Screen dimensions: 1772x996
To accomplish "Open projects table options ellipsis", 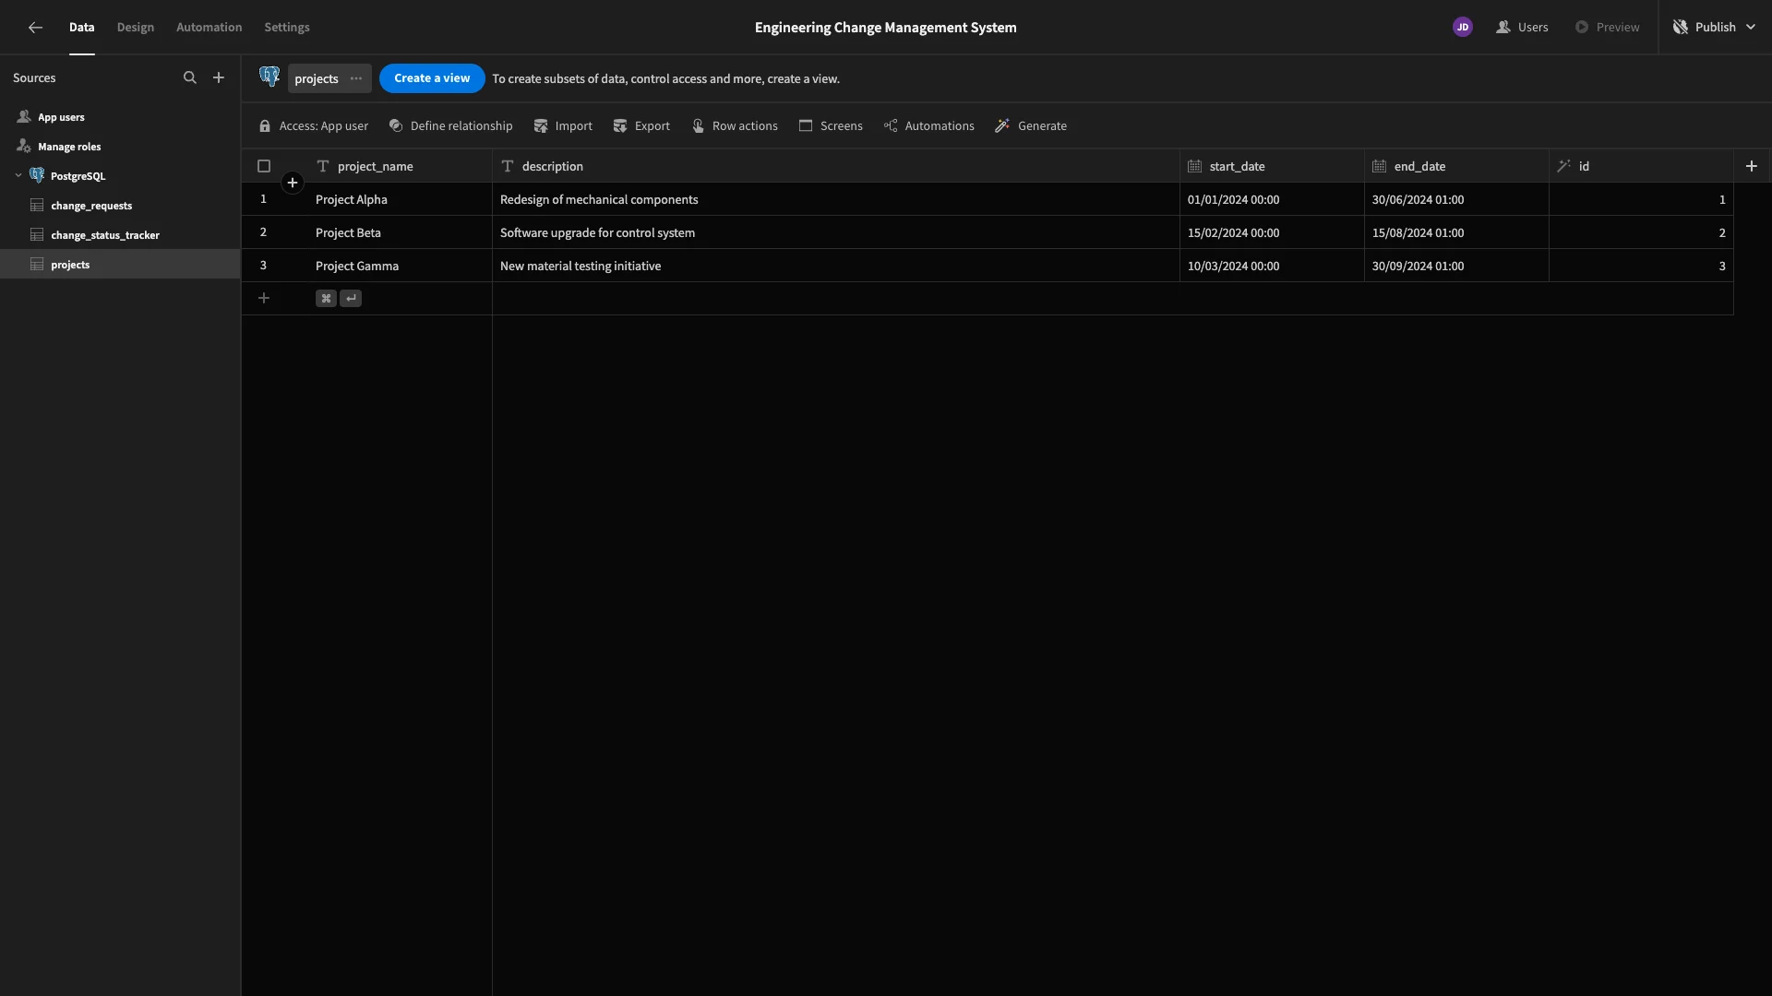I will point(356,78).
